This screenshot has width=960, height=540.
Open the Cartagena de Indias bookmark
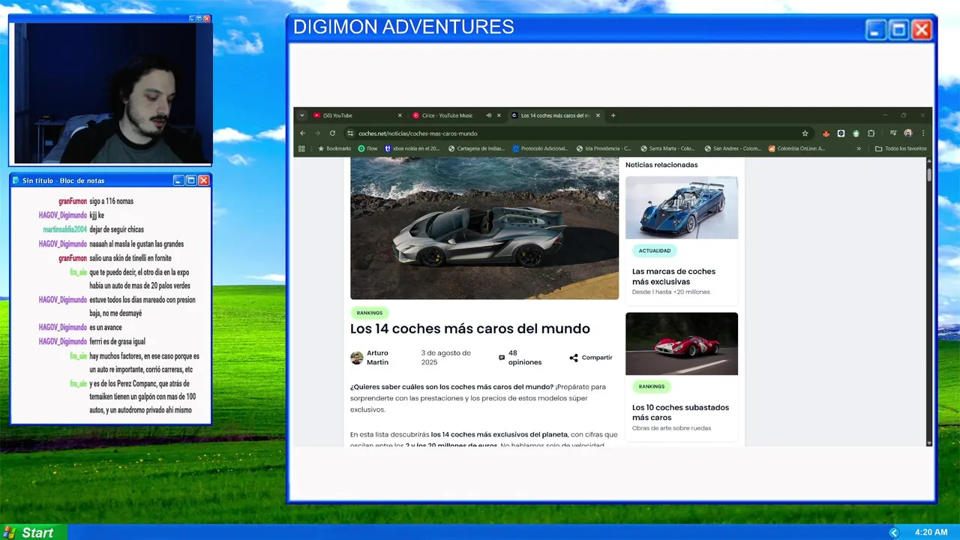[476, 148]
